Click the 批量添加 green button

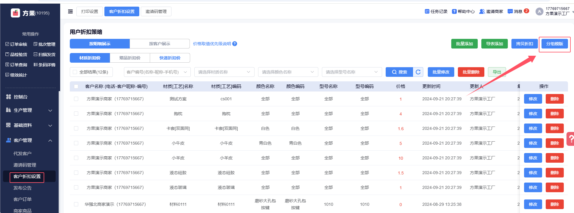(x=464, y=44)
